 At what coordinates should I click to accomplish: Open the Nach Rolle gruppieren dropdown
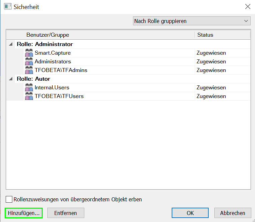tap(192, 21)
